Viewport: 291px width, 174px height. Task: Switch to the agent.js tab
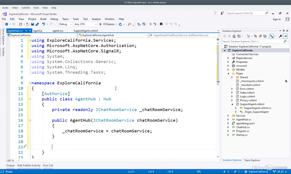pos(38,31)
